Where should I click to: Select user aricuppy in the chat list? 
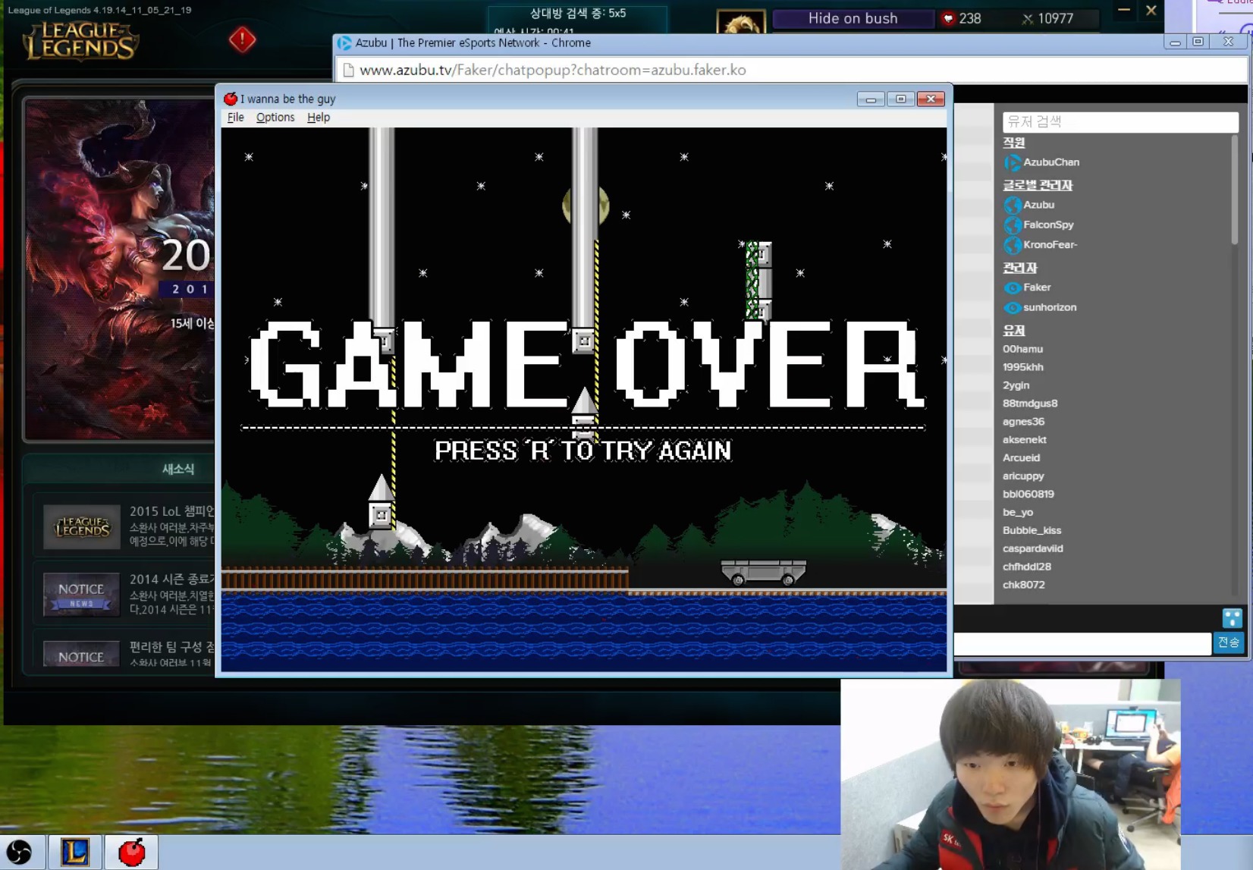[1023, 476]
